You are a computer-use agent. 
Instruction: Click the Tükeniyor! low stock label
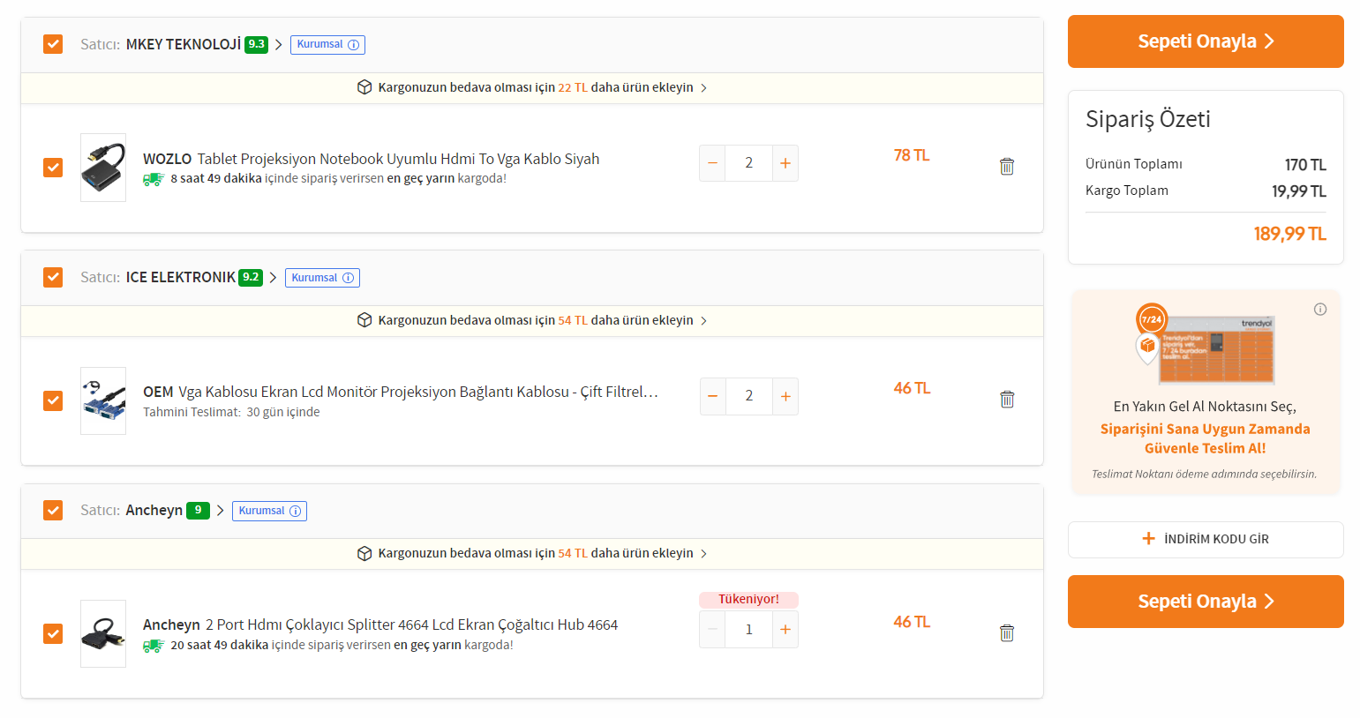[748, 599]
